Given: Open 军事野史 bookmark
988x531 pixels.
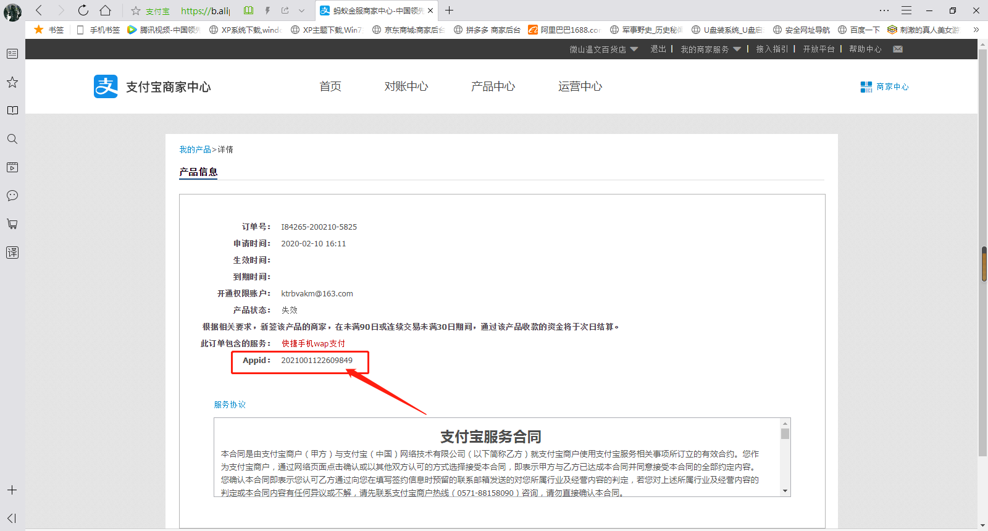Looking at the screenshot, I should click(646, 30).
